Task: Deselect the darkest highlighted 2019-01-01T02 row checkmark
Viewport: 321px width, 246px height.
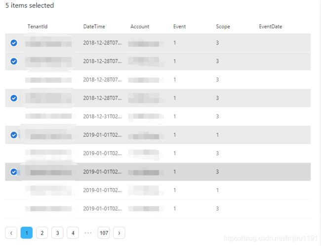Action: (14, 172)
